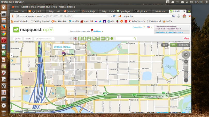
Task: Click the green magnifier search icon
Action: click(x=135, y=39)
